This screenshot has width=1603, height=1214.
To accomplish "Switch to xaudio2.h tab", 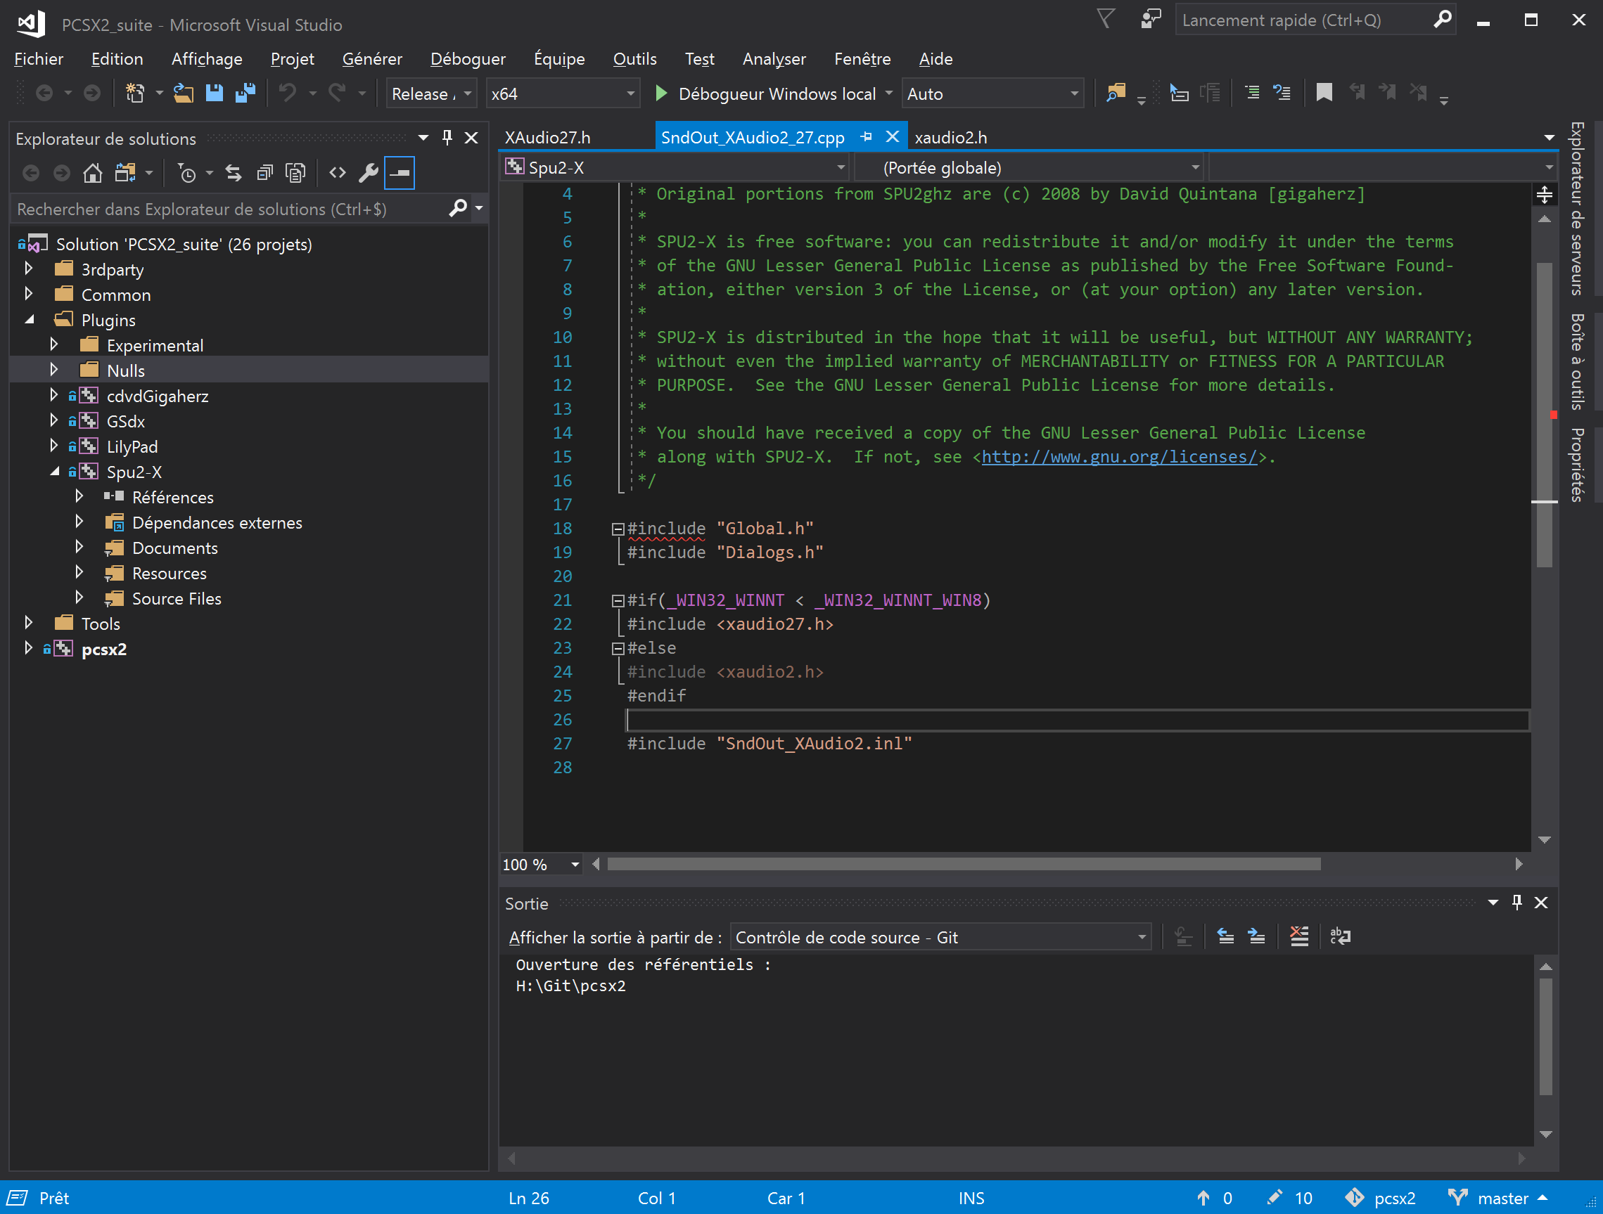I will coord(951,137).
